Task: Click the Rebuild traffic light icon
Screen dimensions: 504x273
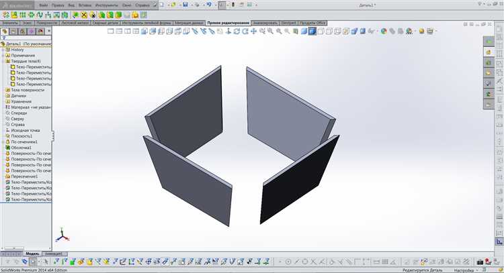Action: click(x=233, y=5)
